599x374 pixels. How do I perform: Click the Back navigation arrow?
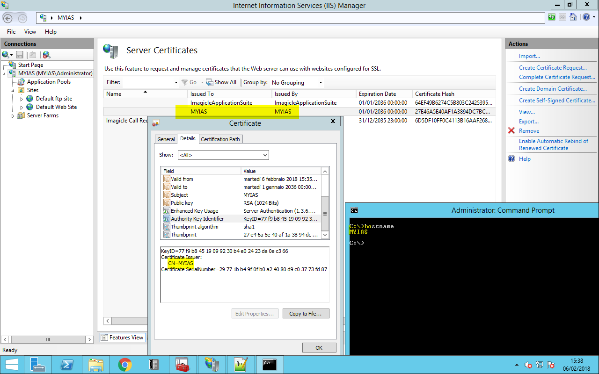pyautogui.click(x=8, y=18)
